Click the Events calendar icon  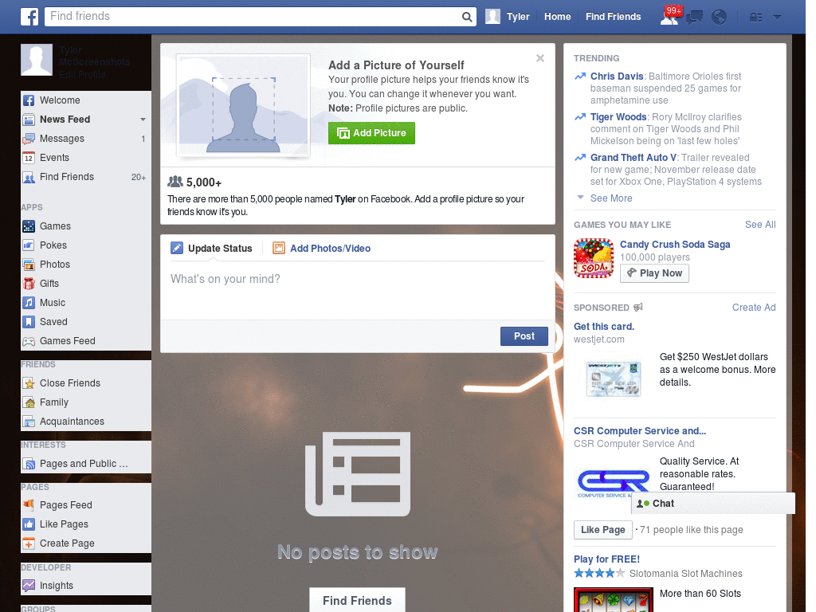point(29,158)
